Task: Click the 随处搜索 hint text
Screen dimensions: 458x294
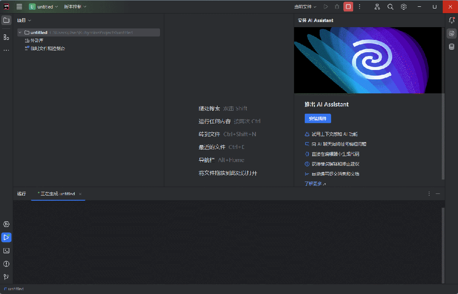Action: (209, 108)
